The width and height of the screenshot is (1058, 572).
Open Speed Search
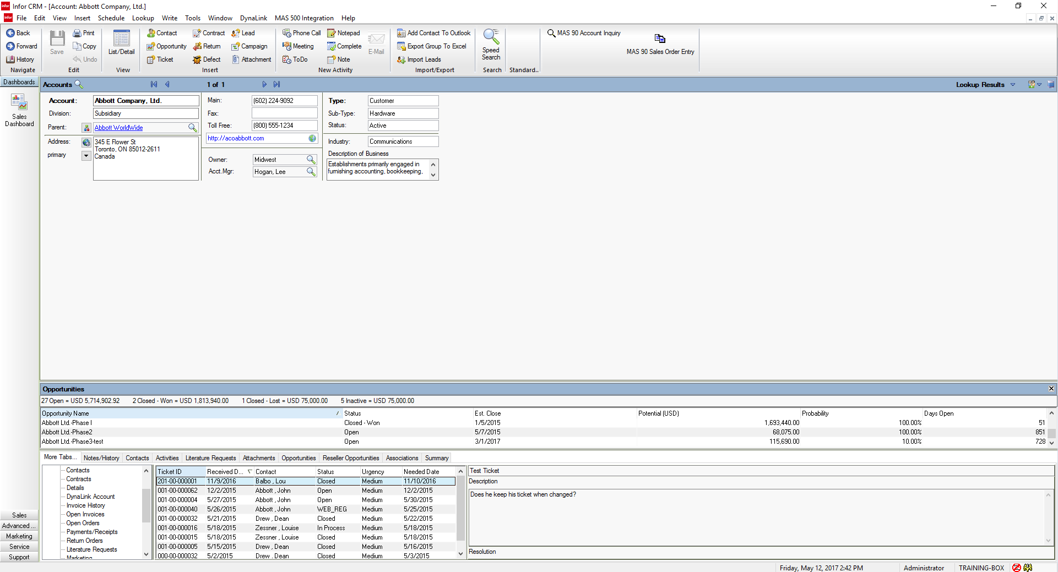point(491,44)
